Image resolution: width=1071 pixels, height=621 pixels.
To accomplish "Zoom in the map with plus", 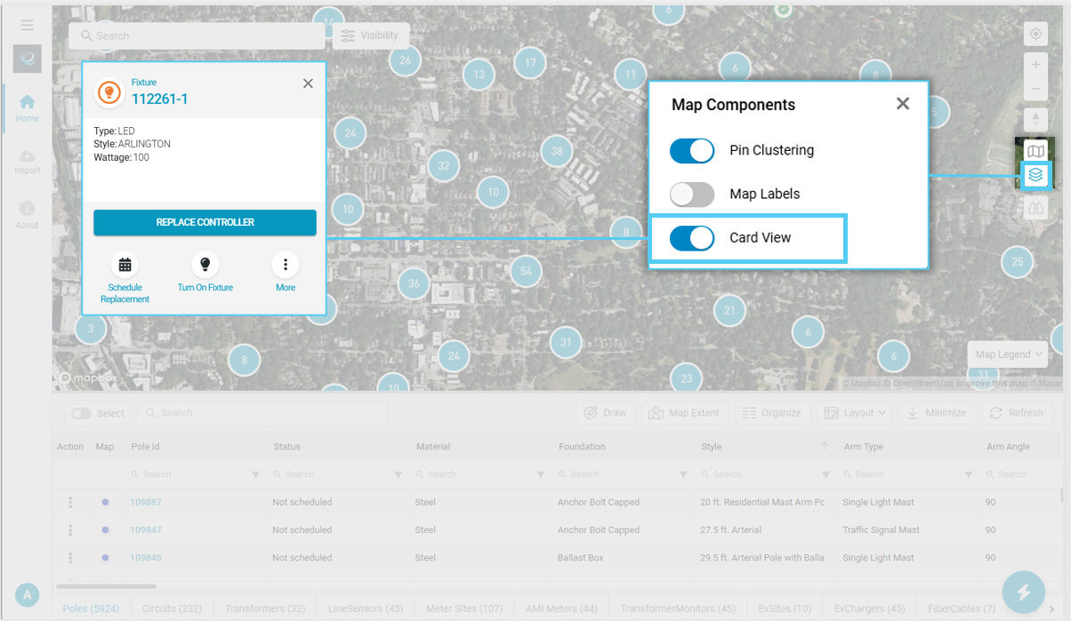I will (x=1035, y=65).
